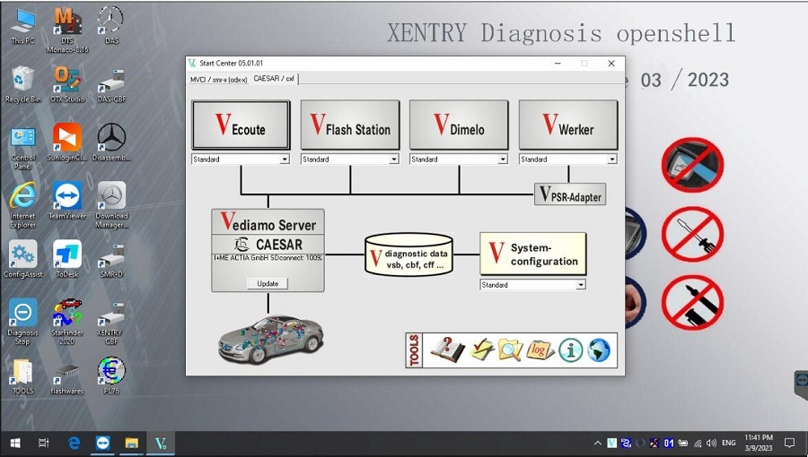The width and height of the screenshot is (808, 457).
Task: Select Vediamo Start Center taskbar button
Action: coord(161,444)
